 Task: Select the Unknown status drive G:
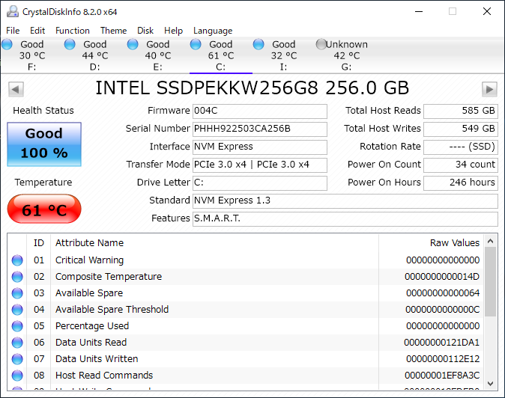tap(346, 55)
